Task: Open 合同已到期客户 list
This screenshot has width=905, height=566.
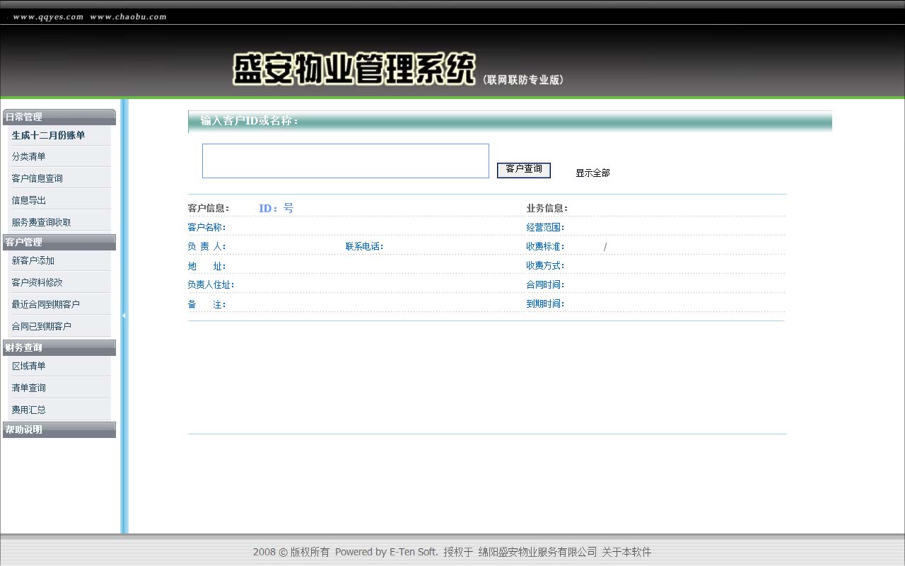Action: point(42,326)
